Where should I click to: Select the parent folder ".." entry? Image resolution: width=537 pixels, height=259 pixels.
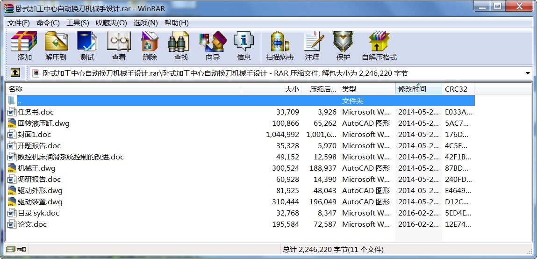240,101
